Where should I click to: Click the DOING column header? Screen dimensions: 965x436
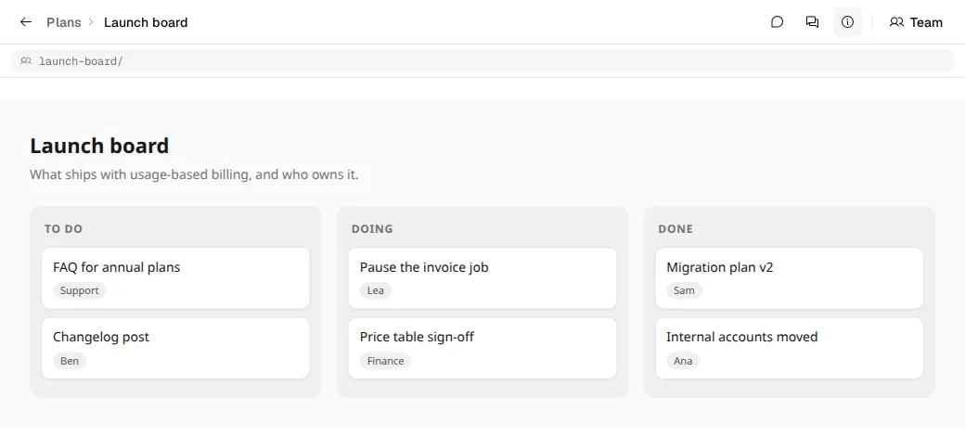click(x=372, y=229)
